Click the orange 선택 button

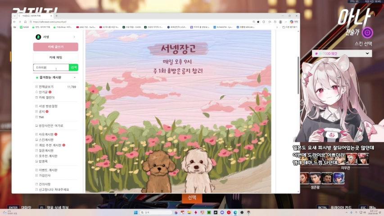pos(192,198)
